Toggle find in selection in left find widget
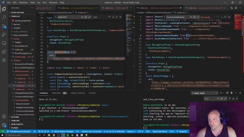 click(x=117, y=17)
